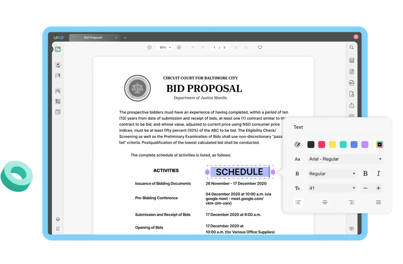Viewport: 403px width, 264px height.
Task: Open the layers icon in left sidebar
Action: [x=58, y=219]
